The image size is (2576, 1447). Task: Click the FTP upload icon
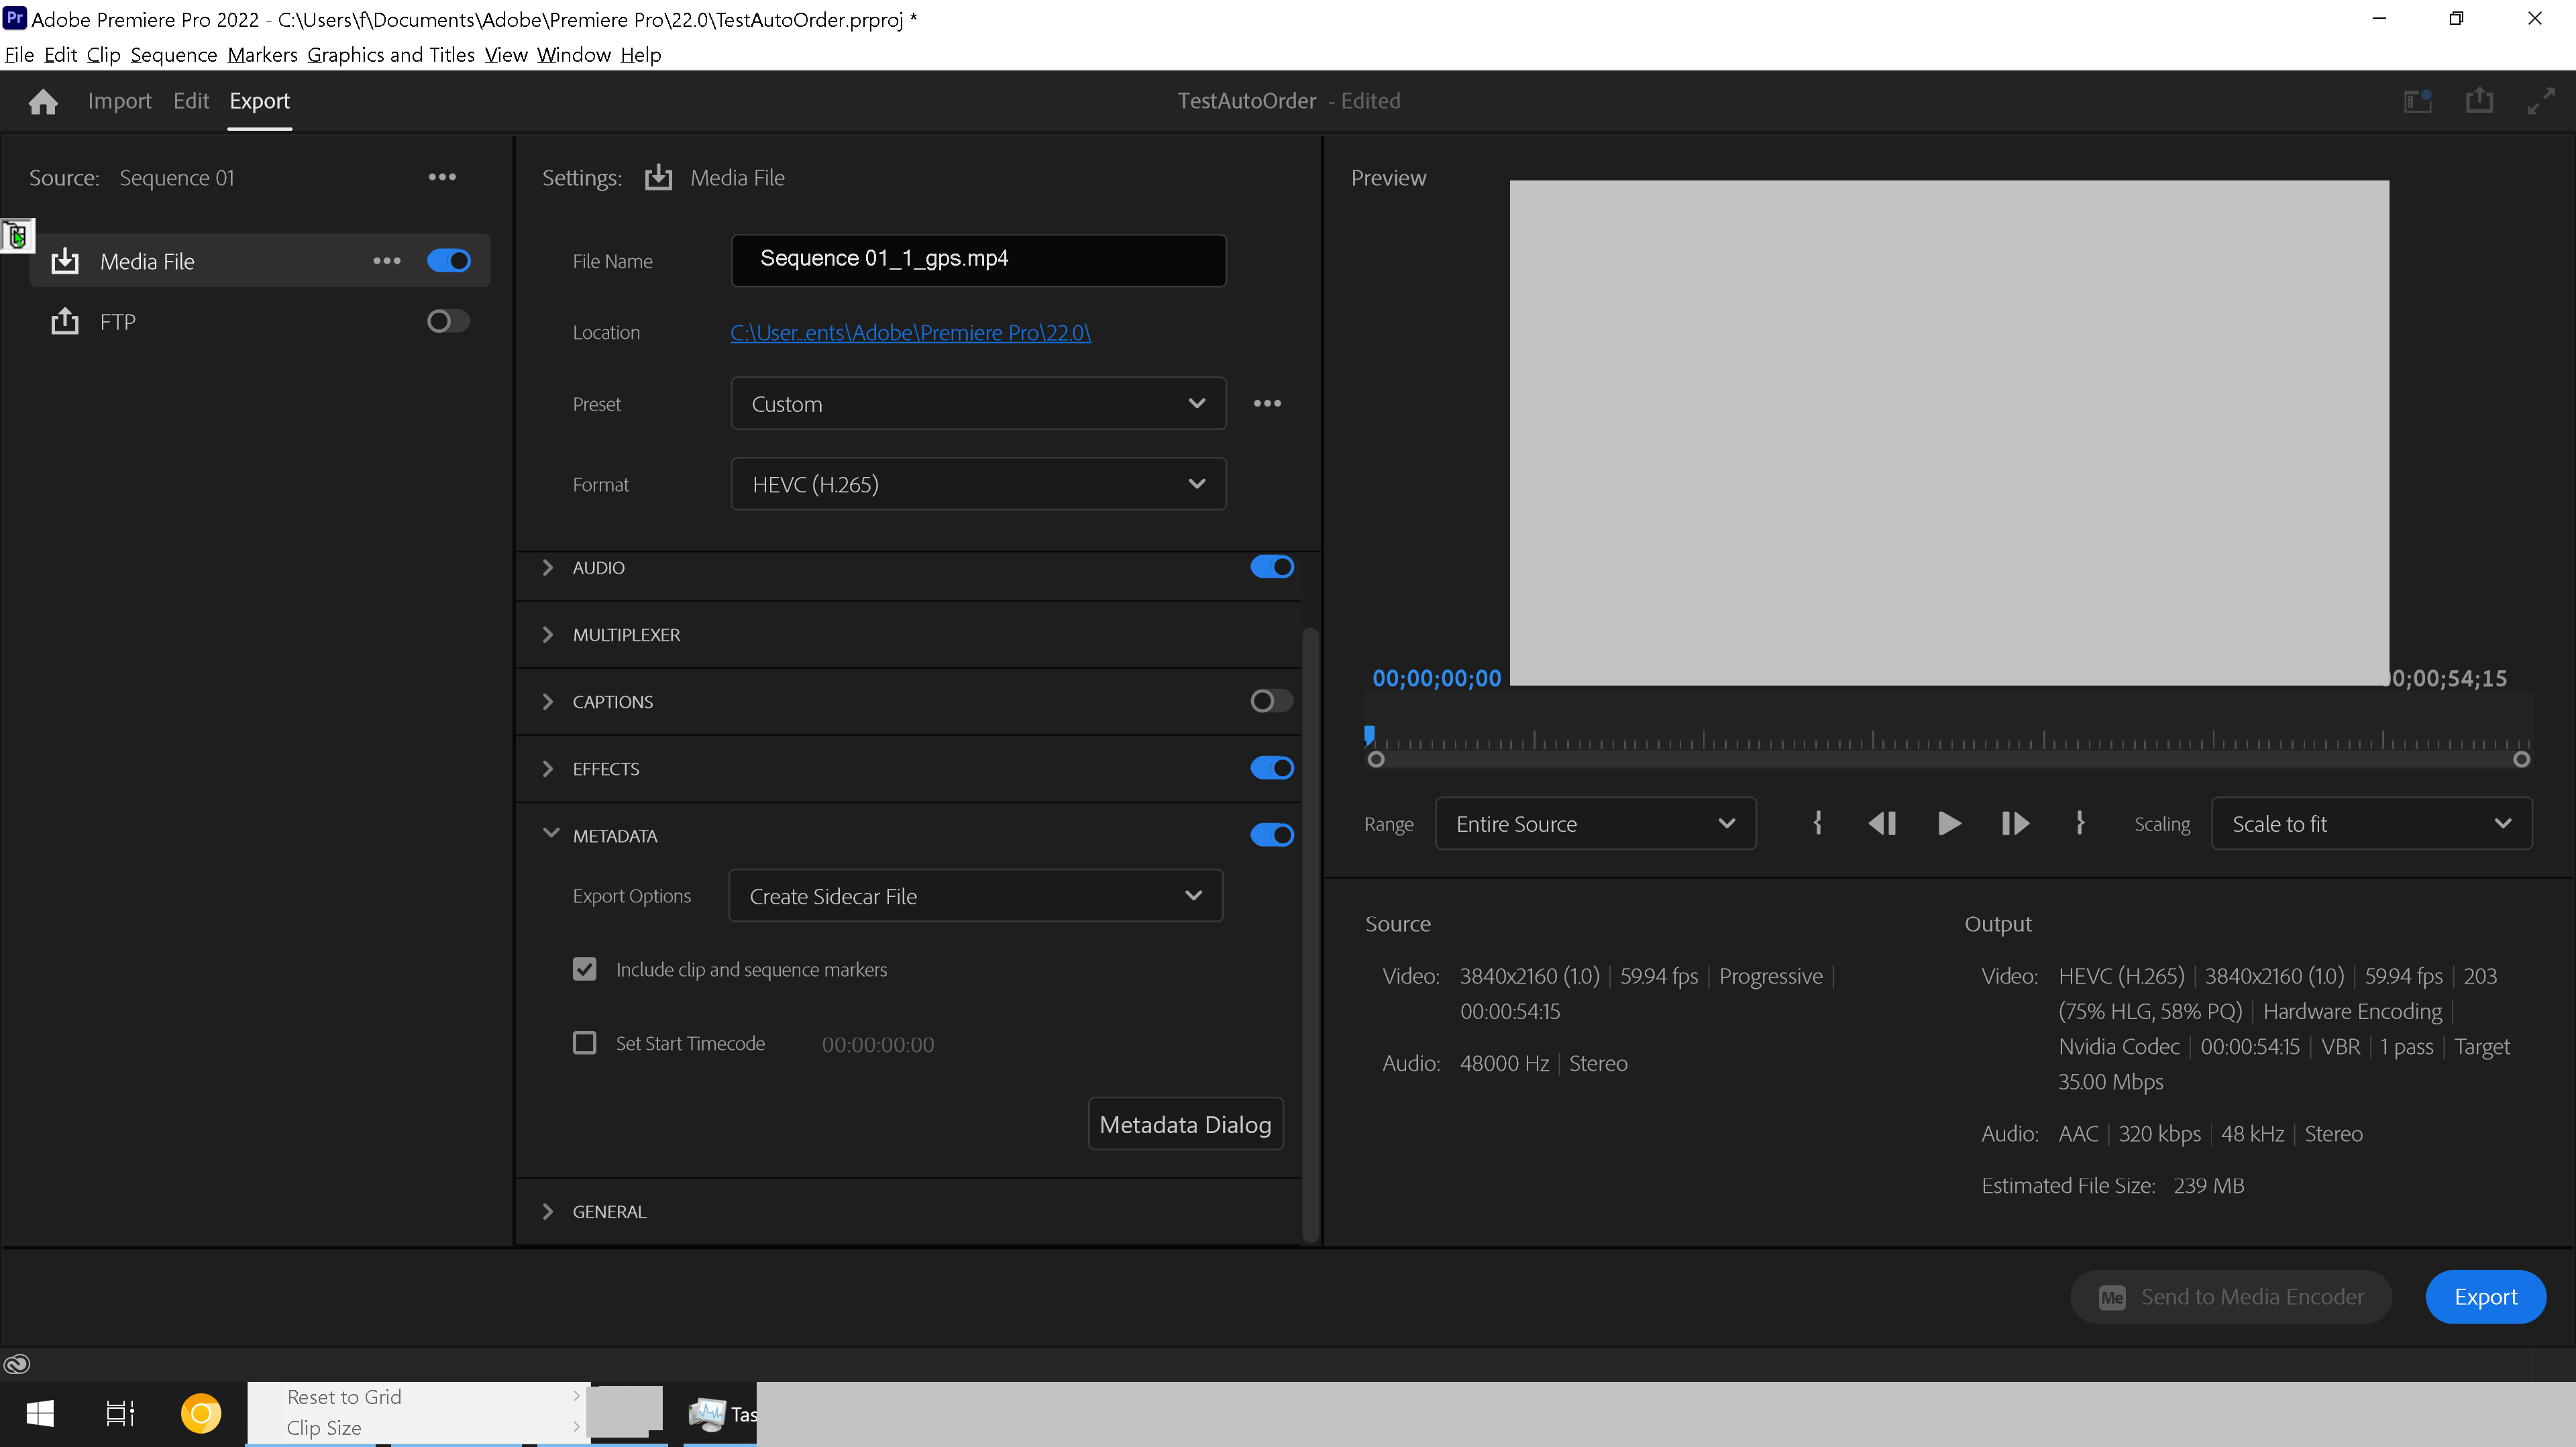(x=64, y=321)
